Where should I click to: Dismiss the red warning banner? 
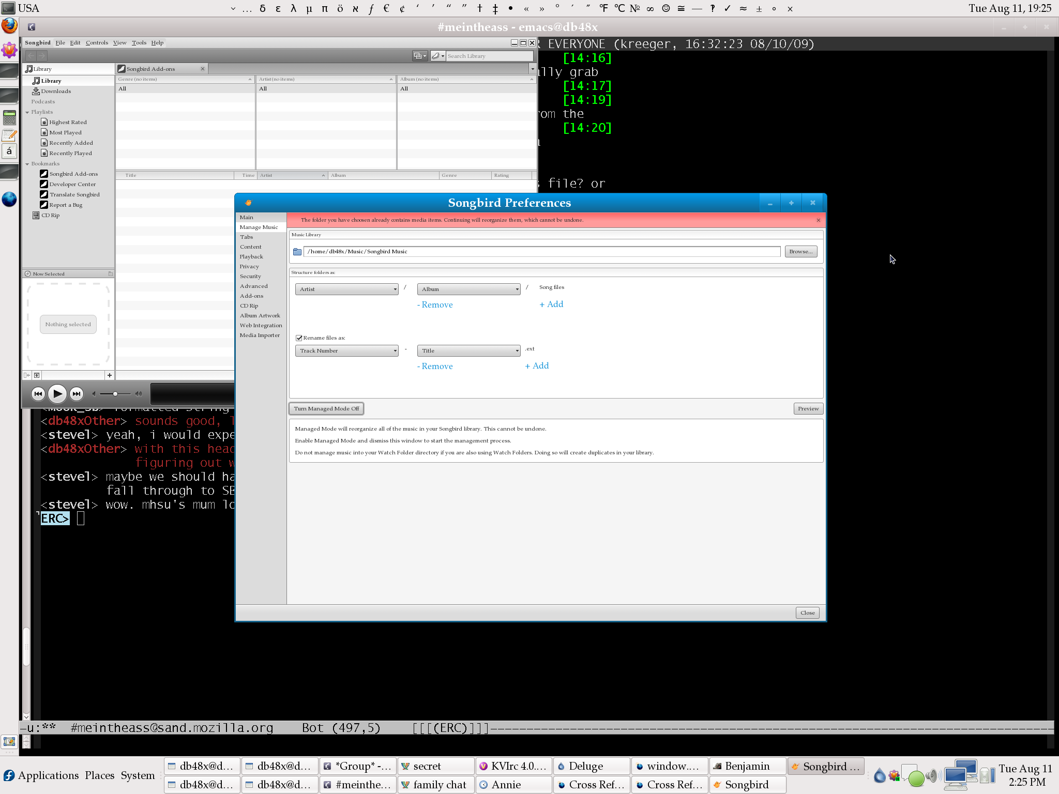(x=819, y=220)
